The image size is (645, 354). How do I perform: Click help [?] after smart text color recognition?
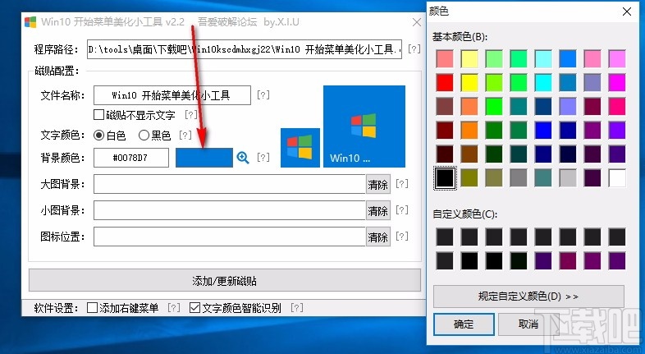click(x=296, y=307)
